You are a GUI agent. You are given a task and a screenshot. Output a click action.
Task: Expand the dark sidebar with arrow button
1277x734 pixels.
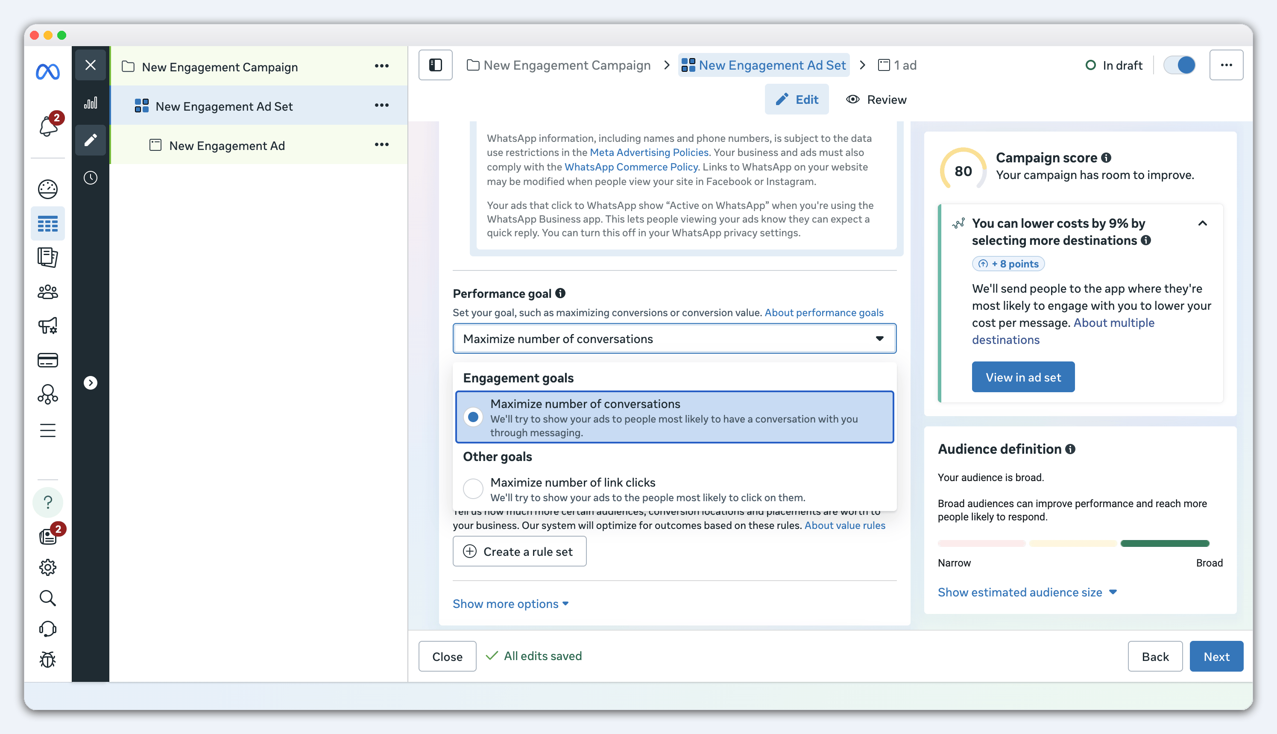[x=91, y=383]
